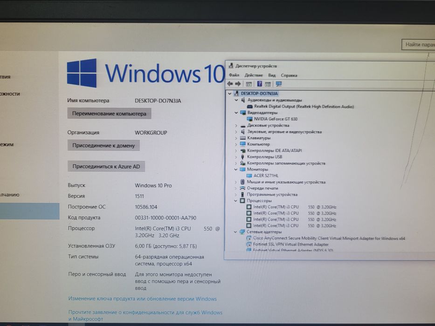The width and height of the screenshot is (435, 326).
Task: Click Cisco AnyConnect adapter icon
Action: click(249, 238)
